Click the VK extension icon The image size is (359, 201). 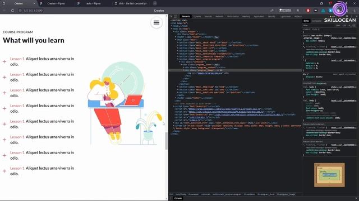pos(315,11)
